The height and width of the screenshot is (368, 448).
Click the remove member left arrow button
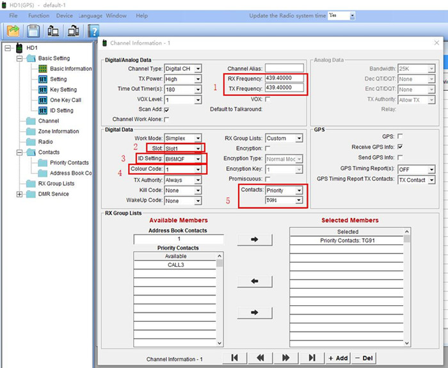(x=255, y=280)
